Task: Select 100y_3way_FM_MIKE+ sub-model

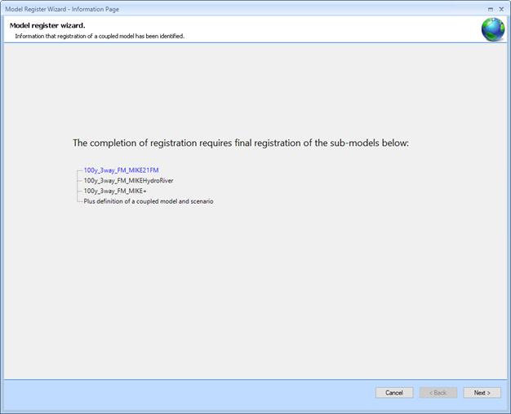Action: click(x=115, y=191)
